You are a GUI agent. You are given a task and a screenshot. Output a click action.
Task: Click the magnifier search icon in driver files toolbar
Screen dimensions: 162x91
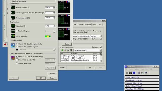pos(65,50)
